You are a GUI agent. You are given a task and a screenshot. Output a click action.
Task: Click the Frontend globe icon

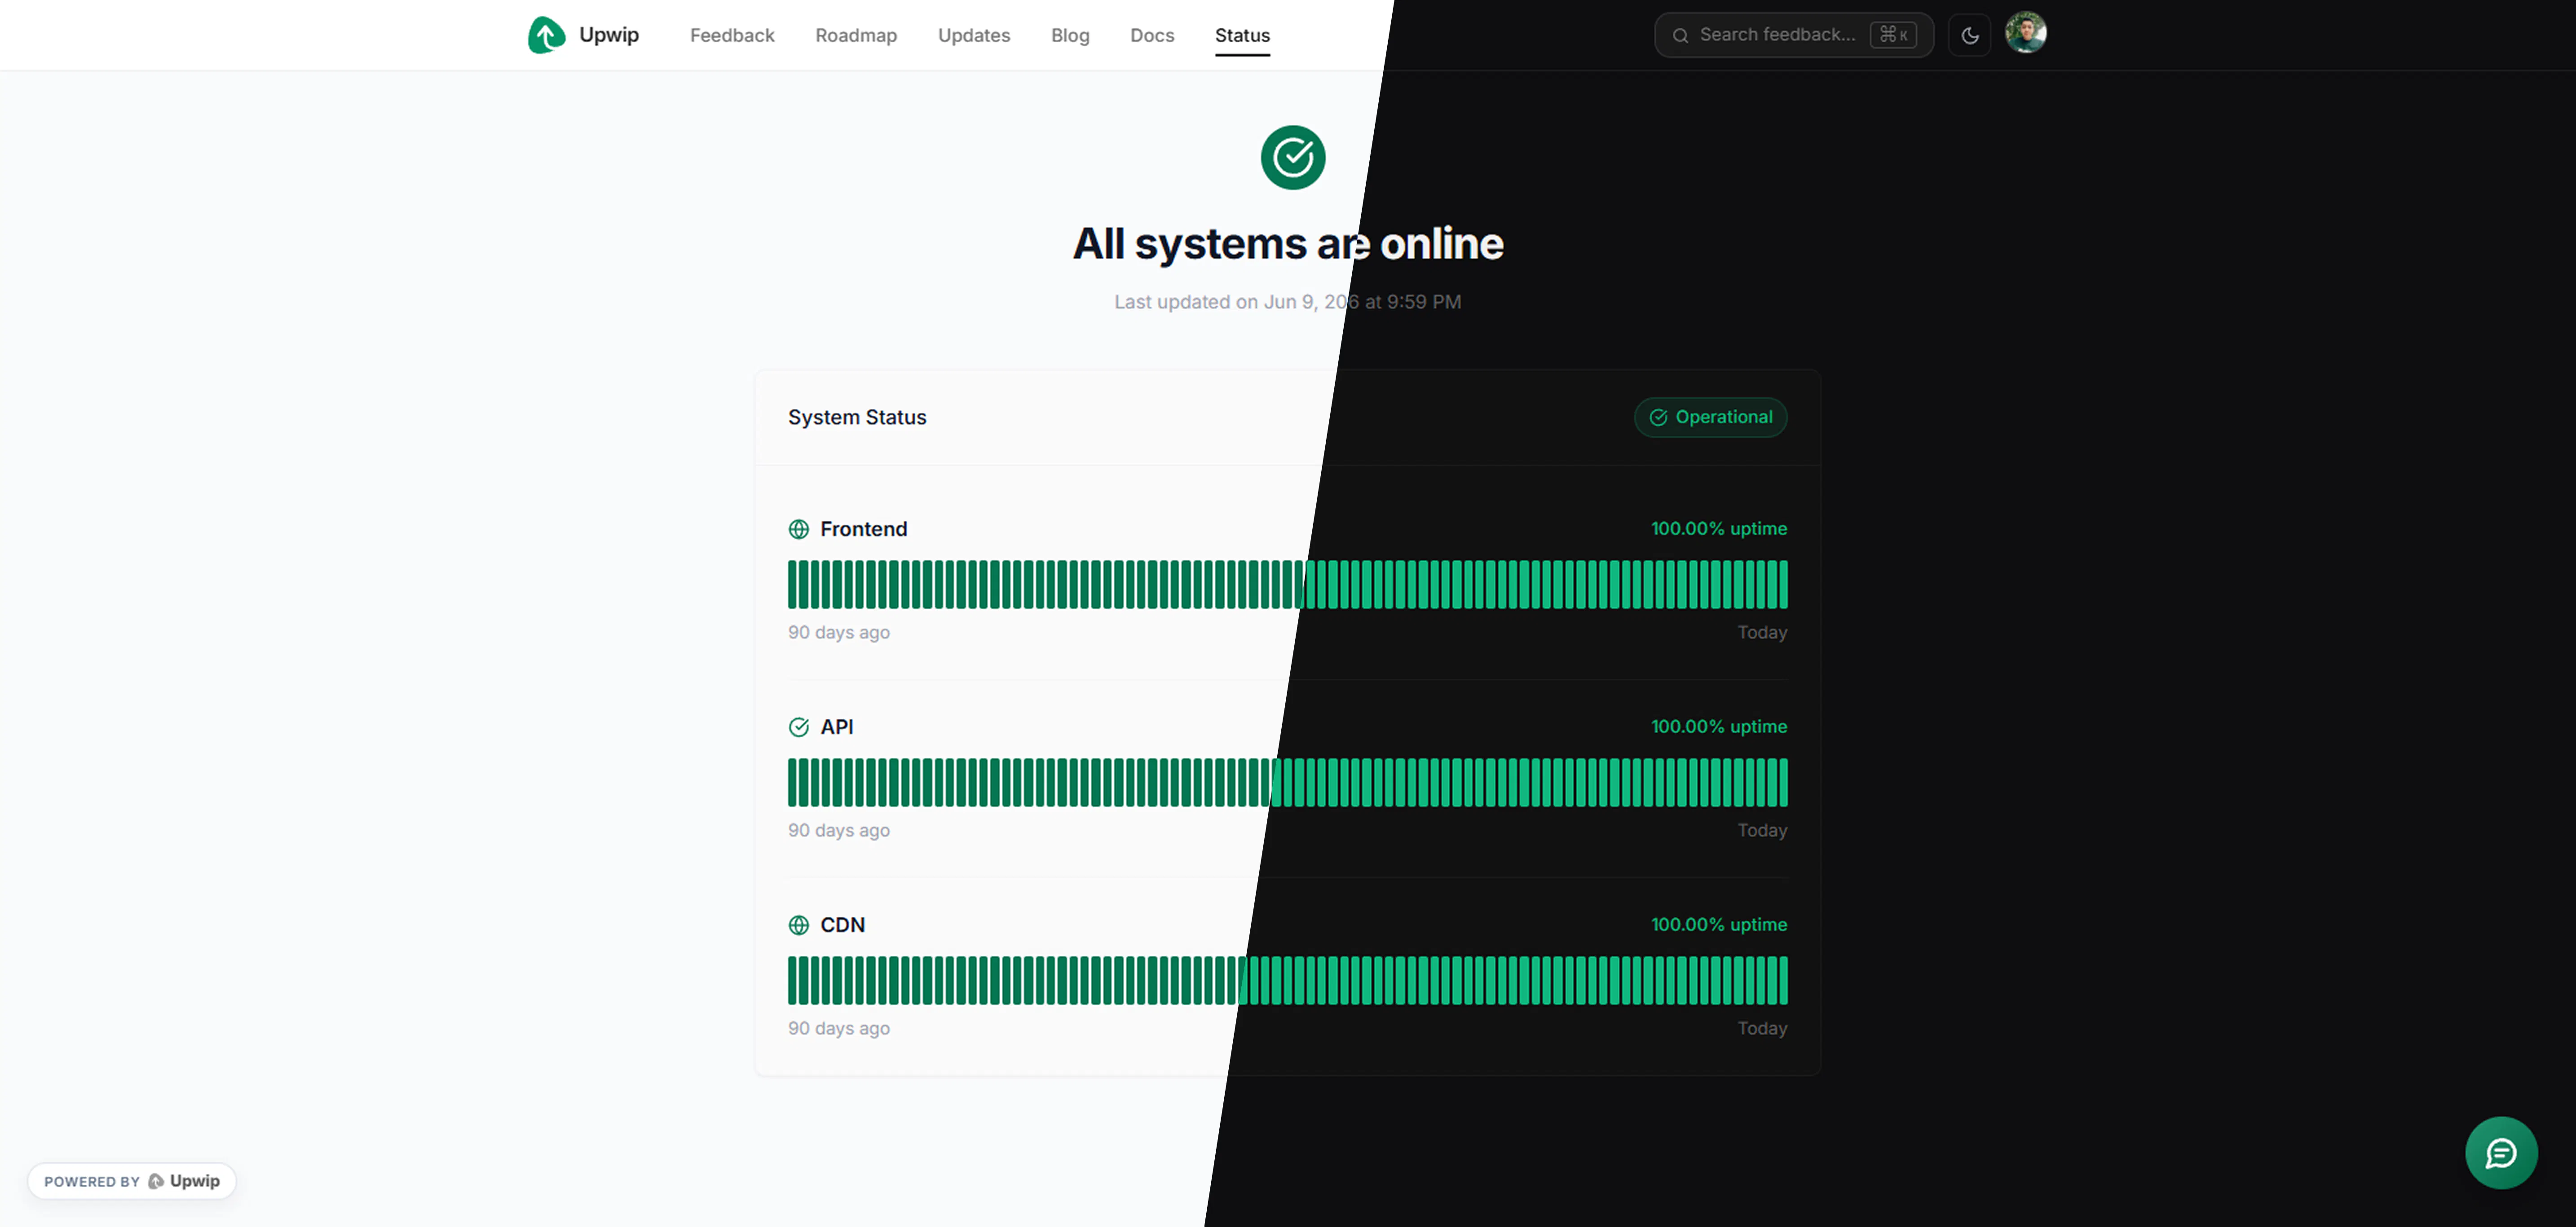tap(798, 529)
